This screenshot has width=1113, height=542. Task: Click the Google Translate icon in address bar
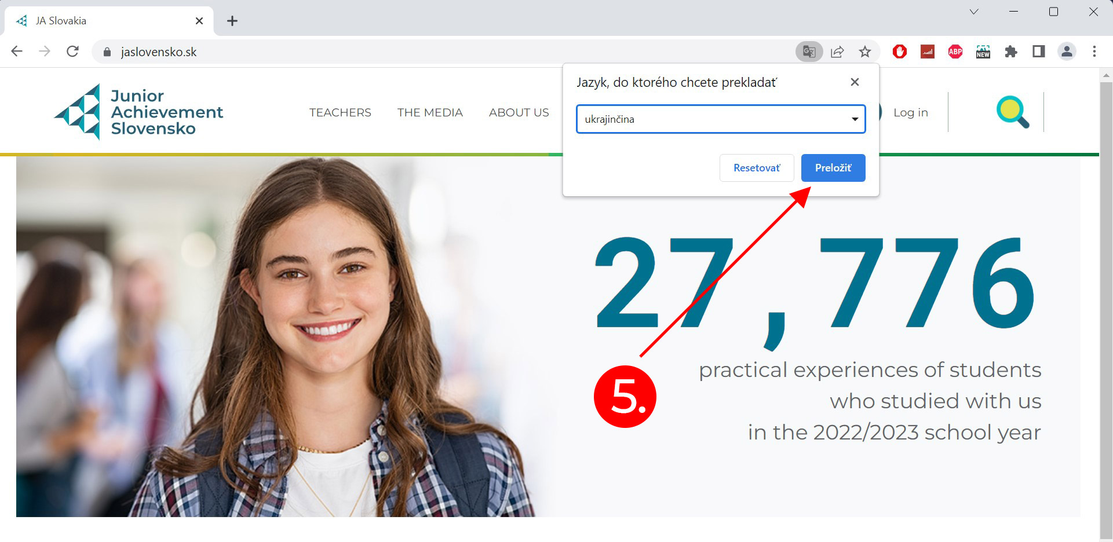pos(809,52)
